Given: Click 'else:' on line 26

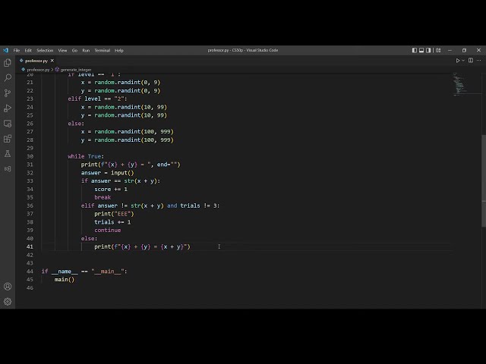Looking at the screenshot, I should pyautogui.click(x=76, y=124).
